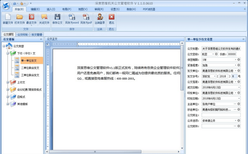Switch to the 审阅(R) ribbon tab

pyautogui.click(x=99, y=9)
